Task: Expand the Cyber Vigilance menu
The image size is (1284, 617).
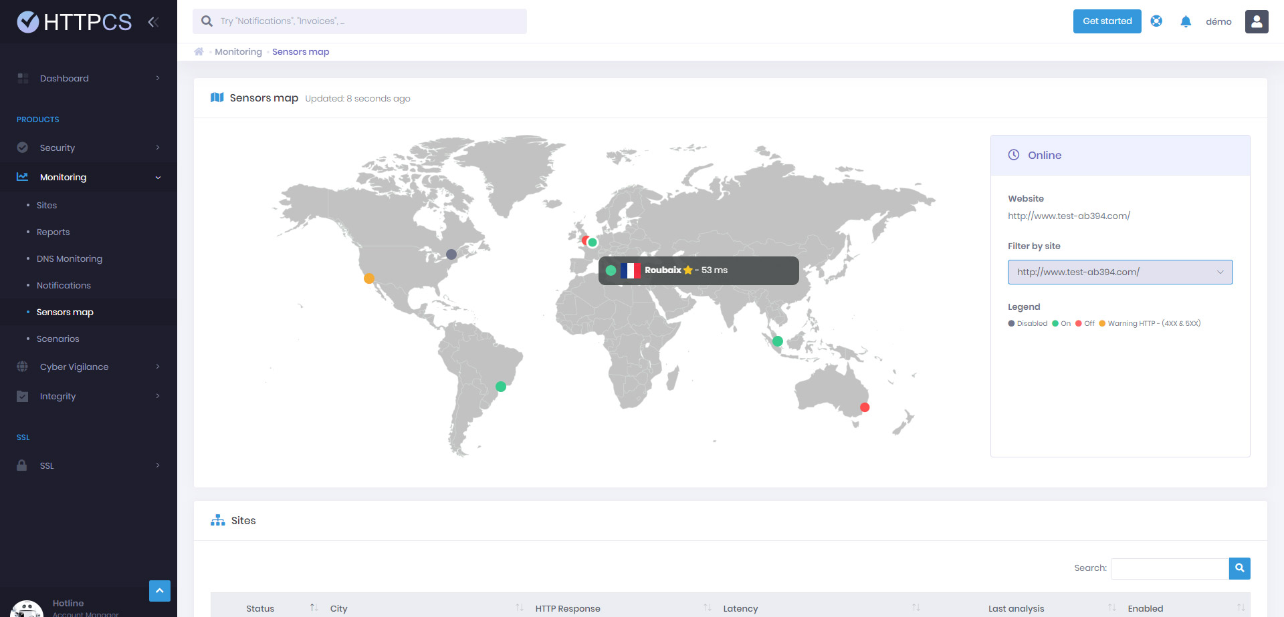Action: (88, 367)
